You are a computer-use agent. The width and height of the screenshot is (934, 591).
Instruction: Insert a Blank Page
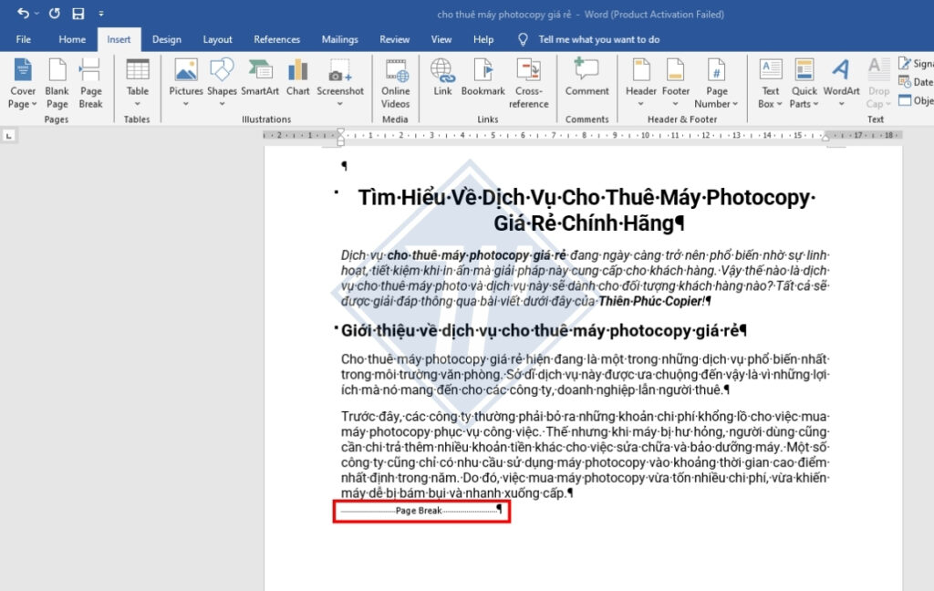(x=57, y=83)
